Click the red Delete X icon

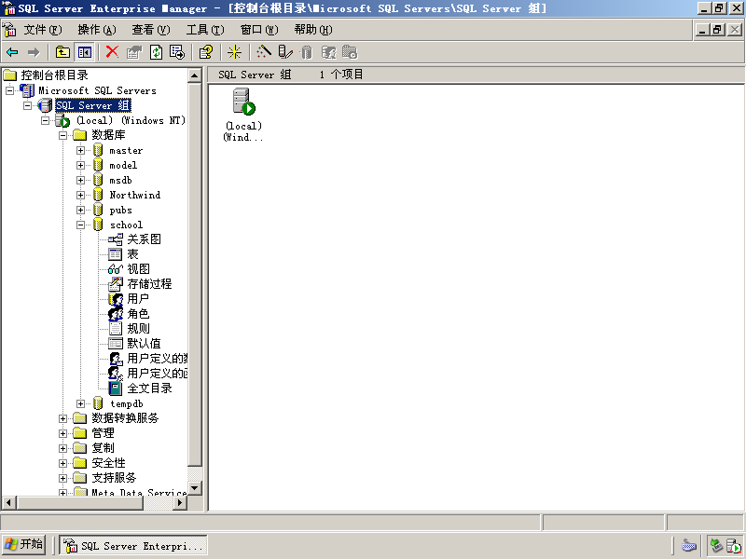112,52
